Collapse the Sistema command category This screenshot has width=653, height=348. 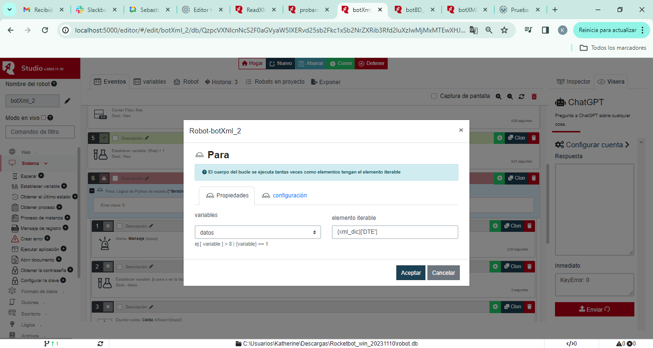tap(31, 163)
